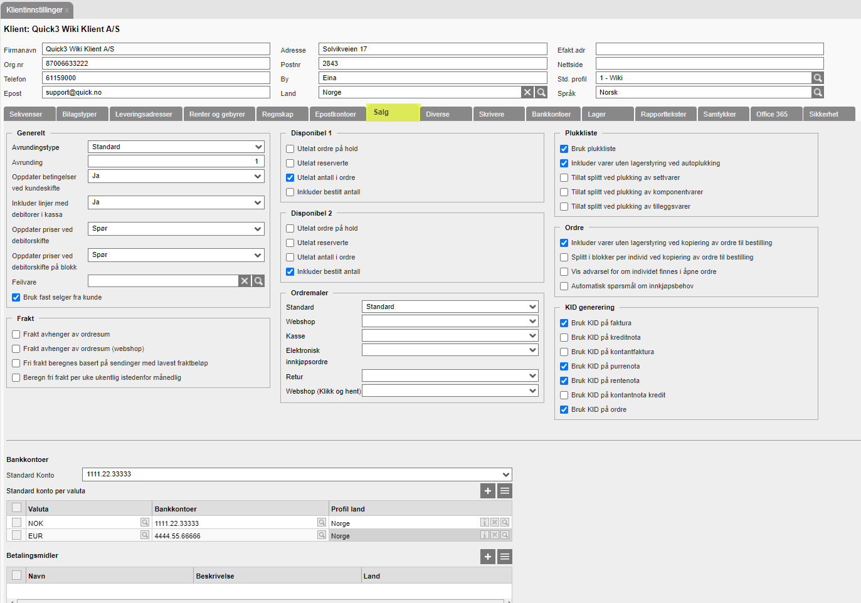Image resolution: width=861 pixels, height=603 pixels.
Task: Add a new Betalingsmidler entry
Action: (488, 557)
